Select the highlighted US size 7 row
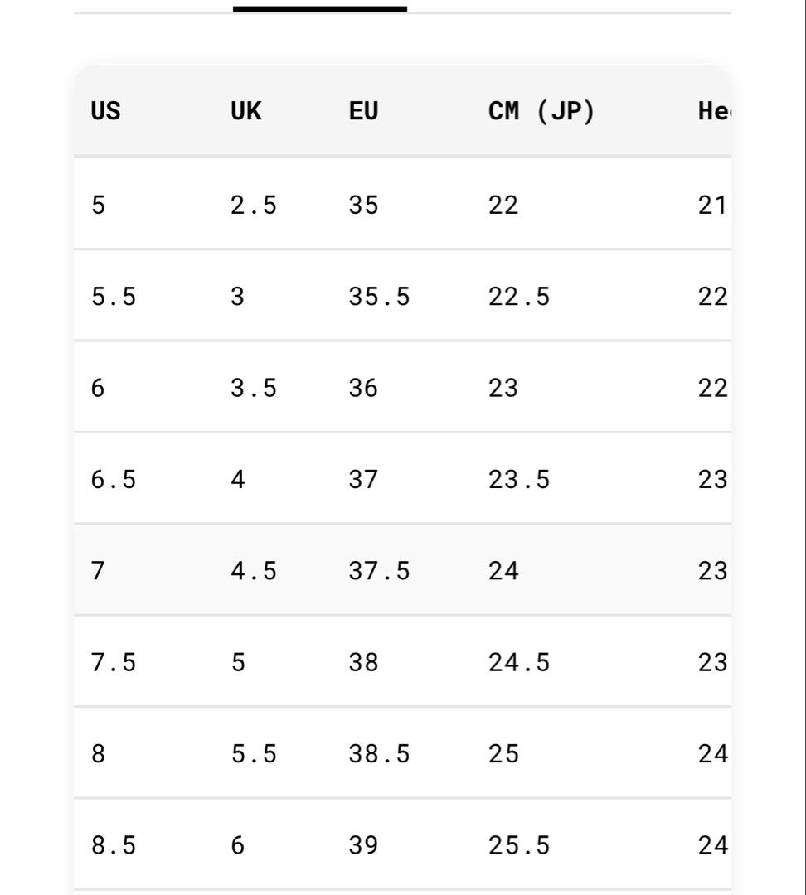This screenshot has width=806, height=895. pos(403,569)
